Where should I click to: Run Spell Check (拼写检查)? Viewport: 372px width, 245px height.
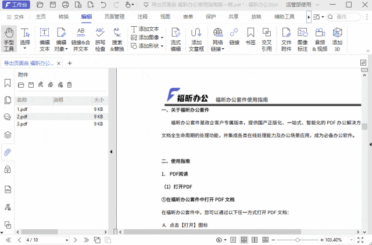click(x=100, y=39)
